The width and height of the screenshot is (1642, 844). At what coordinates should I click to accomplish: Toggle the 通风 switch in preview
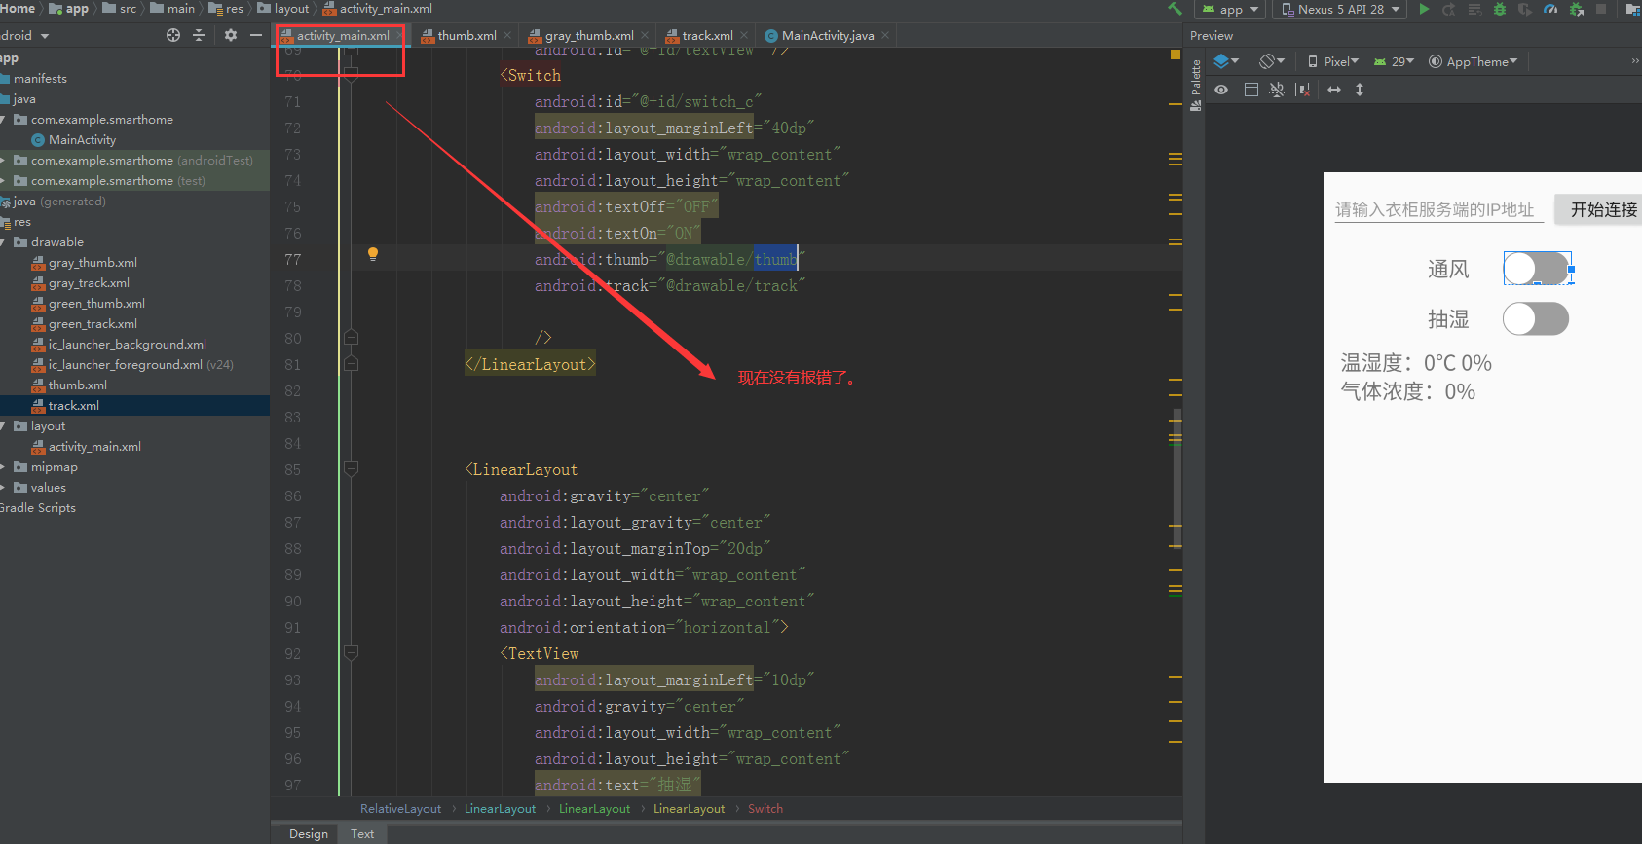(x=1536, y=268)
